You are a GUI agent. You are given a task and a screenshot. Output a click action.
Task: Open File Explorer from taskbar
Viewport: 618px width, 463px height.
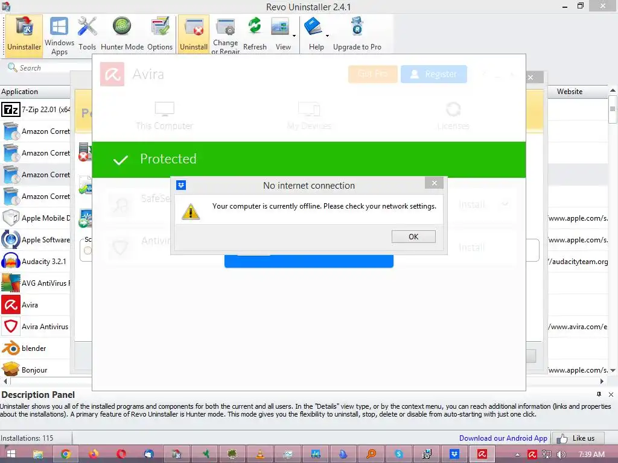click(38, 454)
